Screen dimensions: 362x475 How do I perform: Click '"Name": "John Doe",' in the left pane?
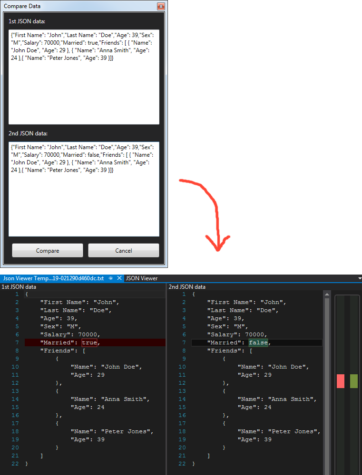107,367
